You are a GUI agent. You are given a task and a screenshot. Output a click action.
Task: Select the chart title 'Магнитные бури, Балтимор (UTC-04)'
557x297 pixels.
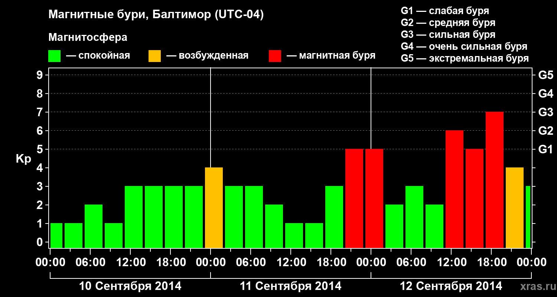coord(156,15)
